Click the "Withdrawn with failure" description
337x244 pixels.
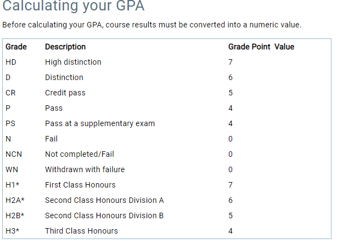(x=85, y=169)
